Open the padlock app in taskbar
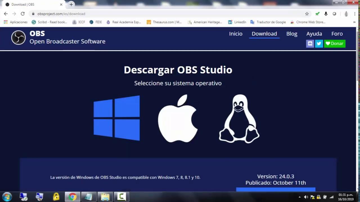 [x=56, y=197]
